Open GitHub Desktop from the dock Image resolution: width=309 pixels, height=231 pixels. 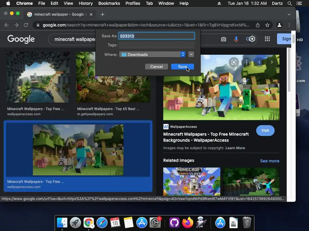click(174, 223)
